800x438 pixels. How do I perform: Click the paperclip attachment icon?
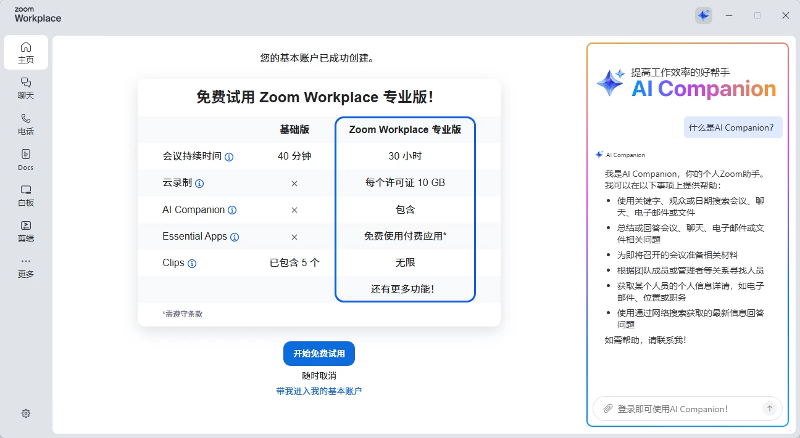608,408
